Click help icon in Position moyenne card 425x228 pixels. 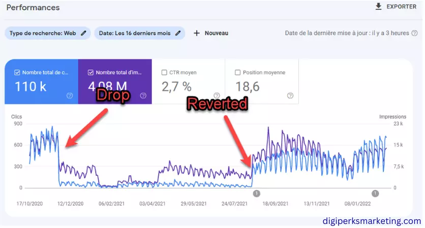pyautogui.click(x=290, y=95)
